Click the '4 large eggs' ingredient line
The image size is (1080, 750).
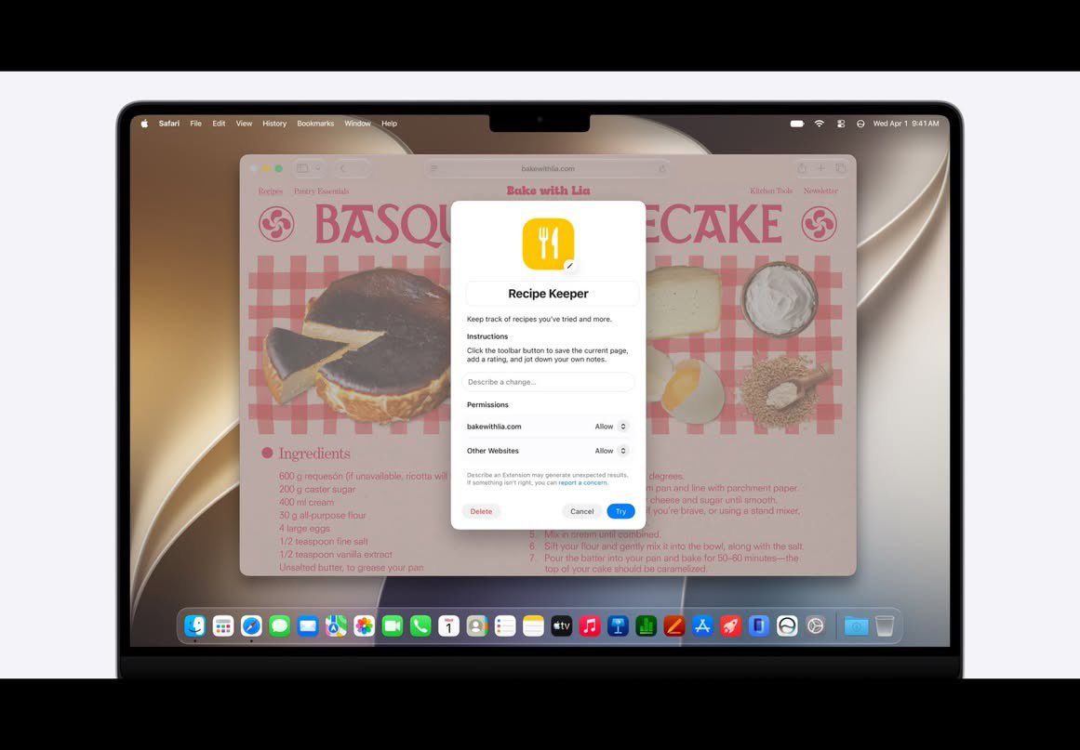click(304, 529)
